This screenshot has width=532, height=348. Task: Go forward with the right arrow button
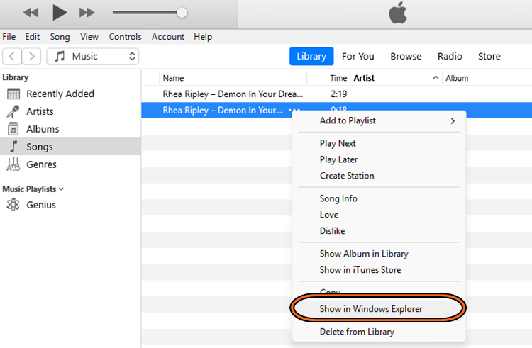pos(31,56)
